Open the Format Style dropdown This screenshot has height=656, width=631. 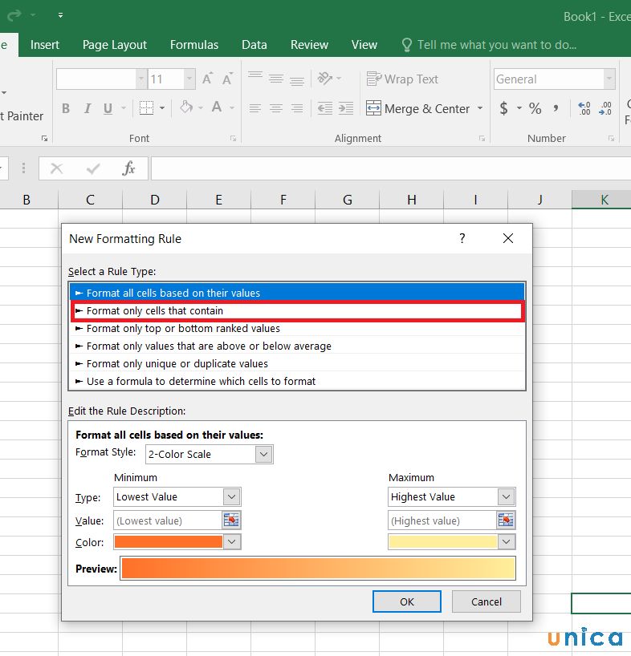click(264, 454)
